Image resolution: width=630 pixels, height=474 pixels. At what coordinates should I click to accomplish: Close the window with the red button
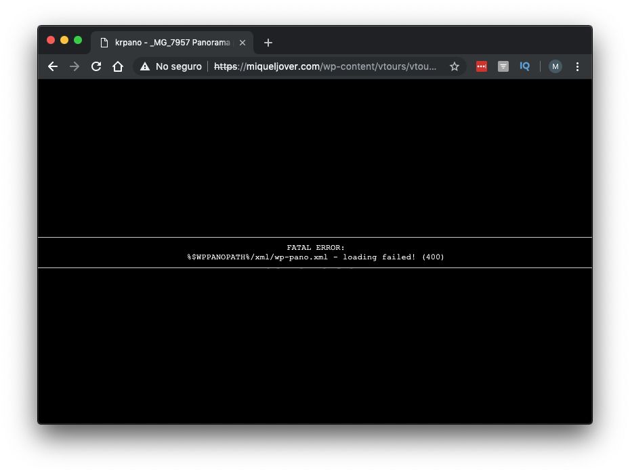click(x=51, y=40)
